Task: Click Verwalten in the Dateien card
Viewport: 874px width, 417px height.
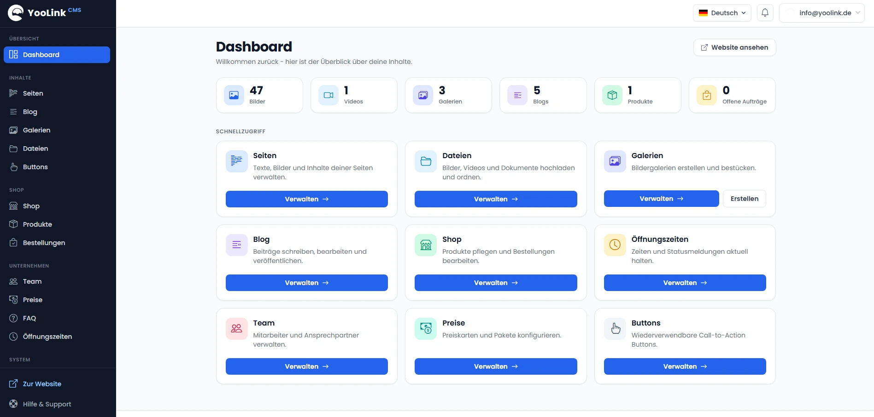Action: tap(496, 199)
